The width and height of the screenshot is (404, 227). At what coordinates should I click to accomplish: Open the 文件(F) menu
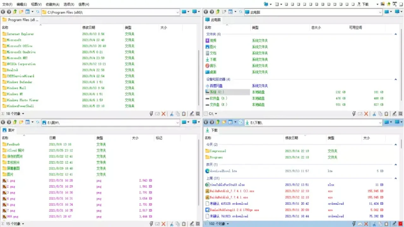click(7, 4)
